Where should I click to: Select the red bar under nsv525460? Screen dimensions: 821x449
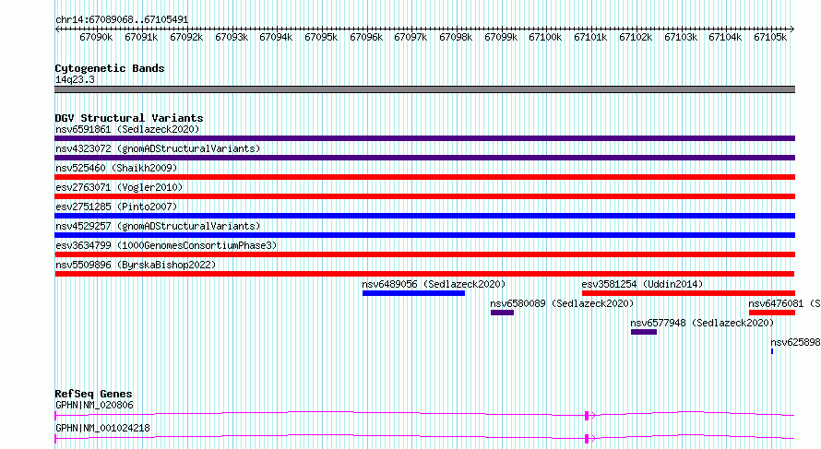[x=424, y=177]
